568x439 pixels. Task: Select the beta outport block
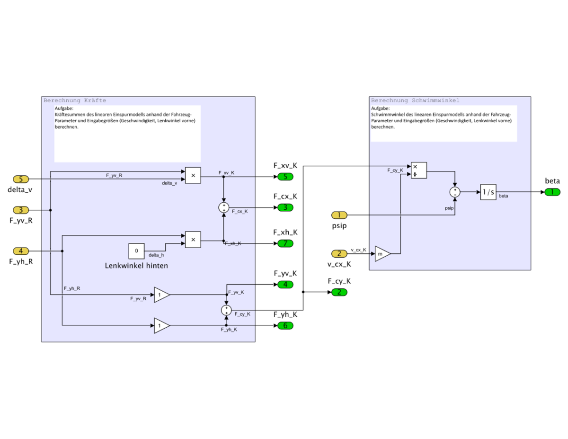[552, 192]
